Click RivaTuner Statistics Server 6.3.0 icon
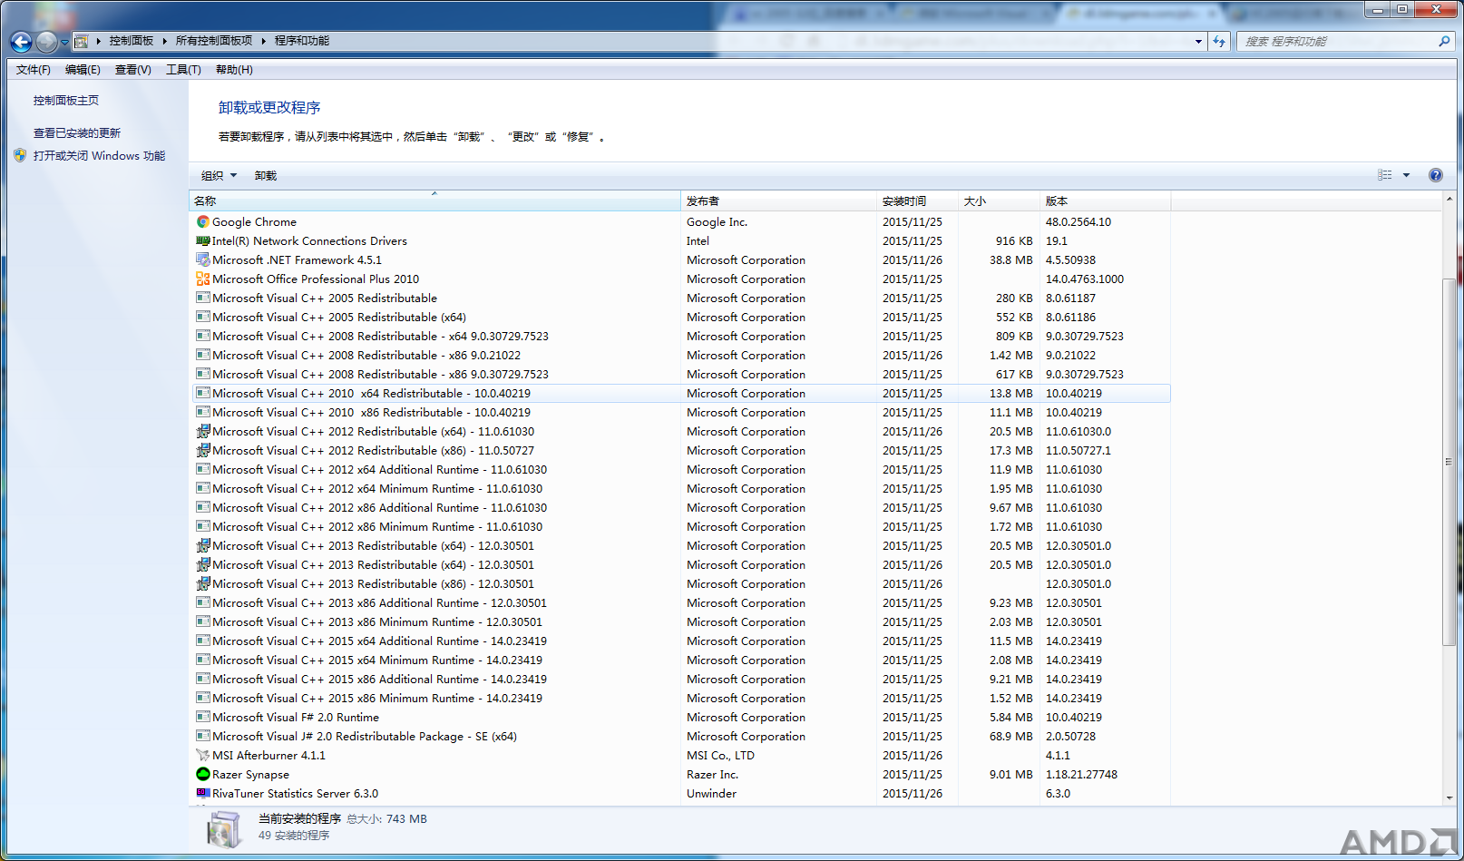 pyautogui.click(x=203, y=793)
